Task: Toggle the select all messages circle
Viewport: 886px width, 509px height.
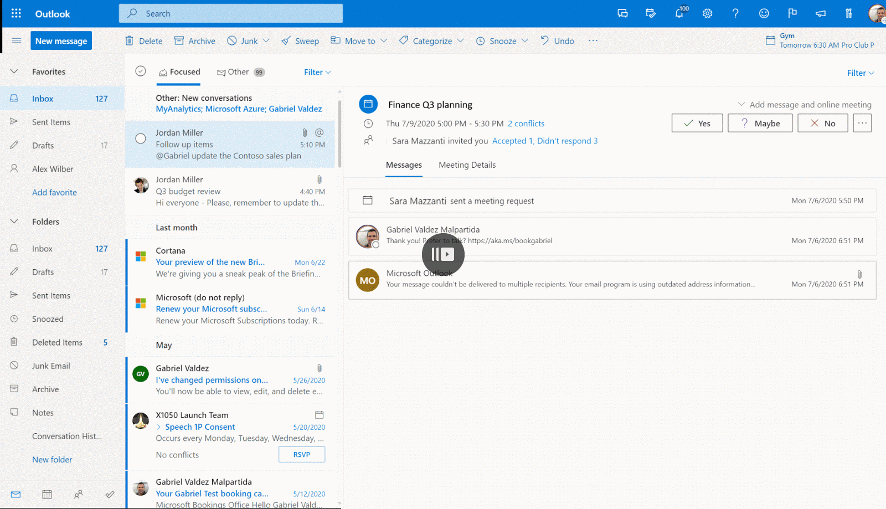Action: click(x=141, y=71)
